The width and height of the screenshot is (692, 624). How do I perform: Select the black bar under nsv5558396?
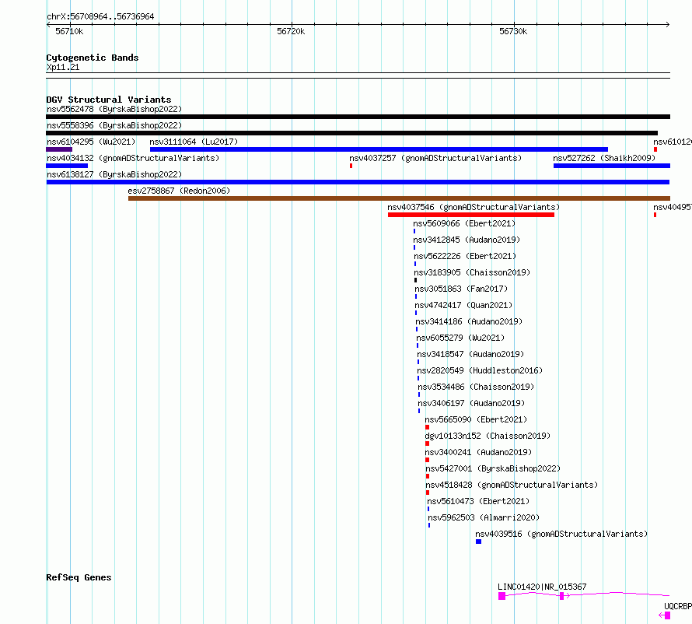click(351, 133)
